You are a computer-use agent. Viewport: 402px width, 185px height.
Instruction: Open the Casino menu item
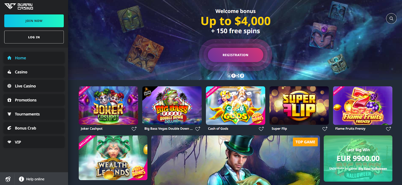click(34, 72)
